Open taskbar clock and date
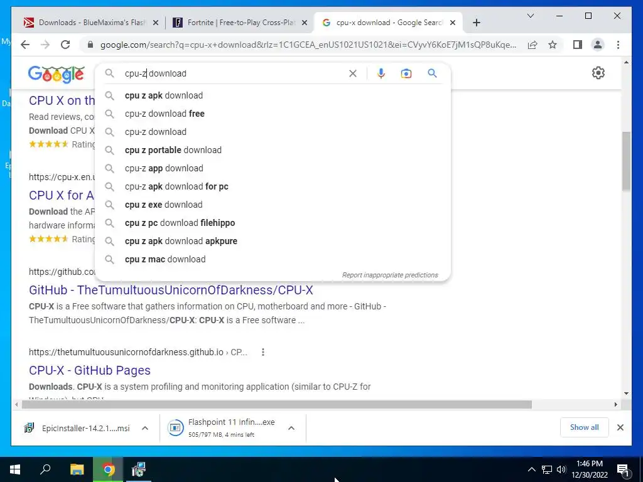 [589, 469]
